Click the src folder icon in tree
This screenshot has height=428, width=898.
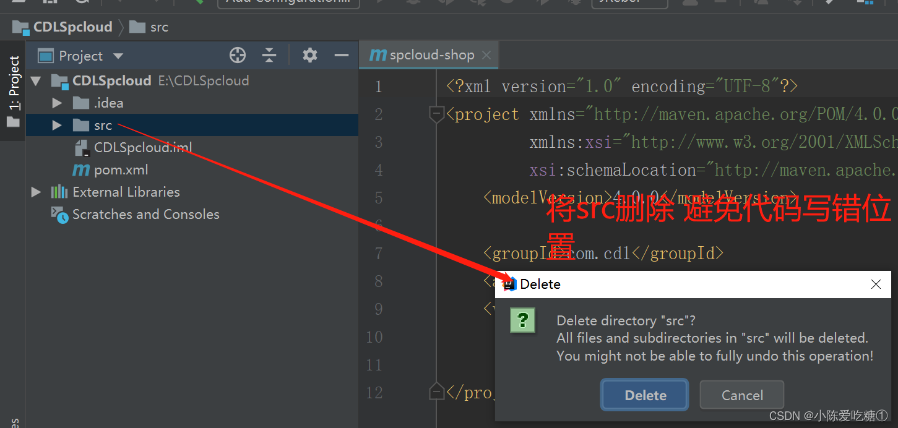[81, 126]
